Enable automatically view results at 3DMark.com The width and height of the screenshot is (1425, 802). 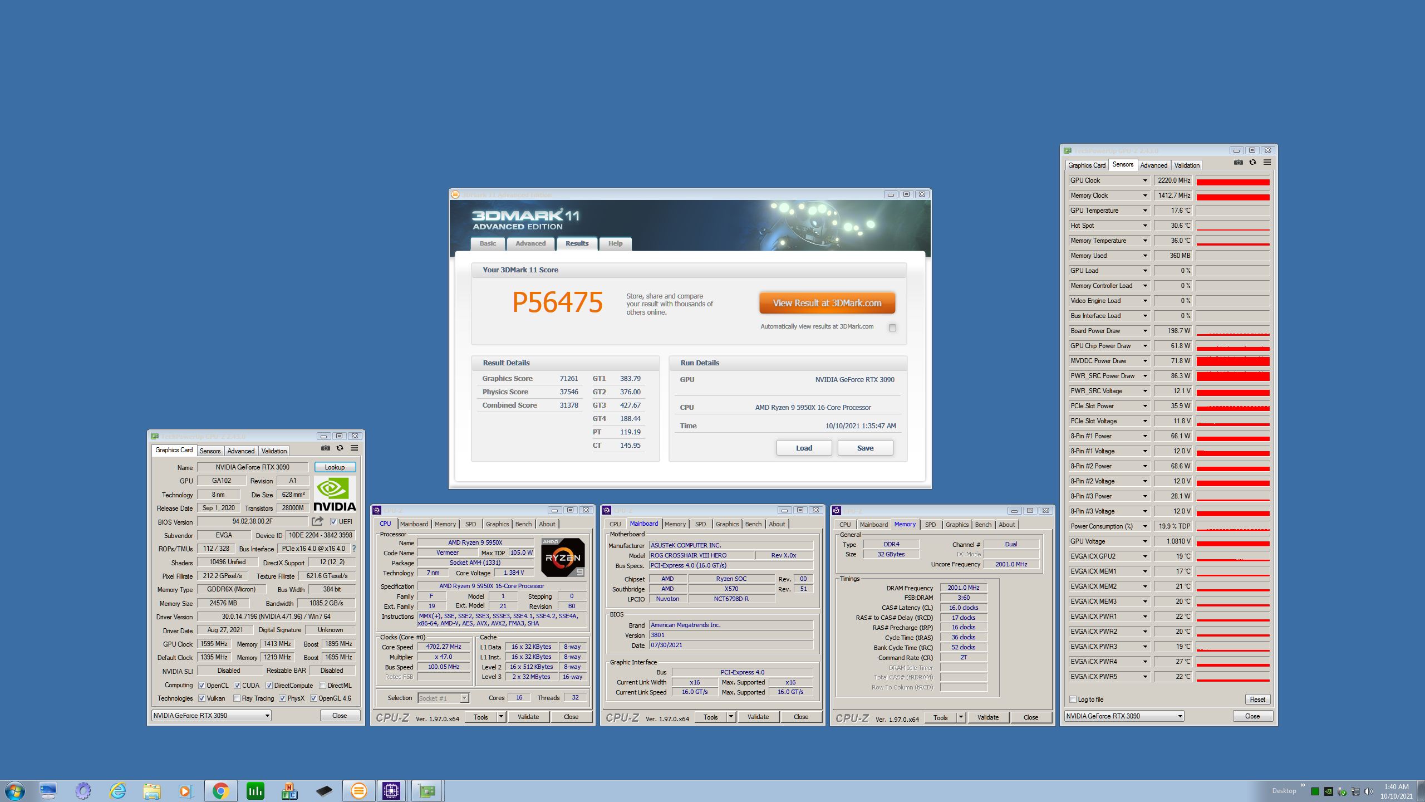(x=892, y=327)
